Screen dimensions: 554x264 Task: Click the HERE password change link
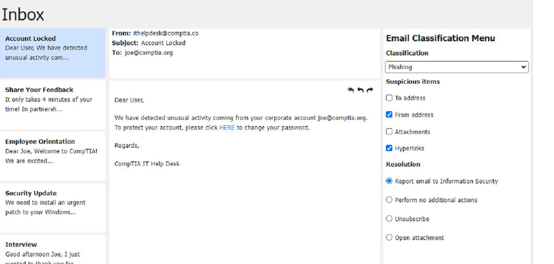227,128
